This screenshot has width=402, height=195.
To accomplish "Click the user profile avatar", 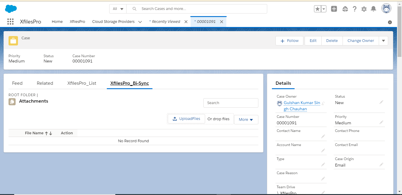I will click(x=386, y=9).
